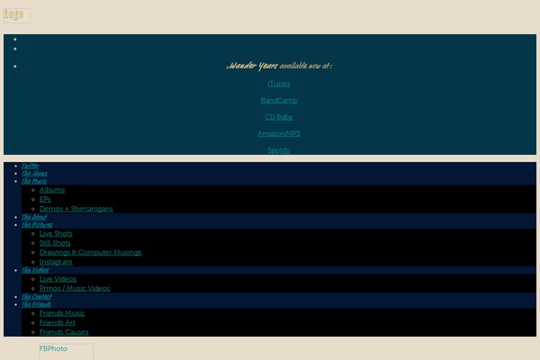This screenshot has height=360, width=540.
Task: Select the EPs submenu link
Action: tap(45, 199)
